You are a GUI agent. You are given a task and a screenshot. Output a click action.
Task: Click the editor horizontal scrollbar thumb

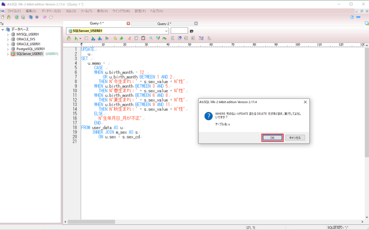click(x=91, y=222)
